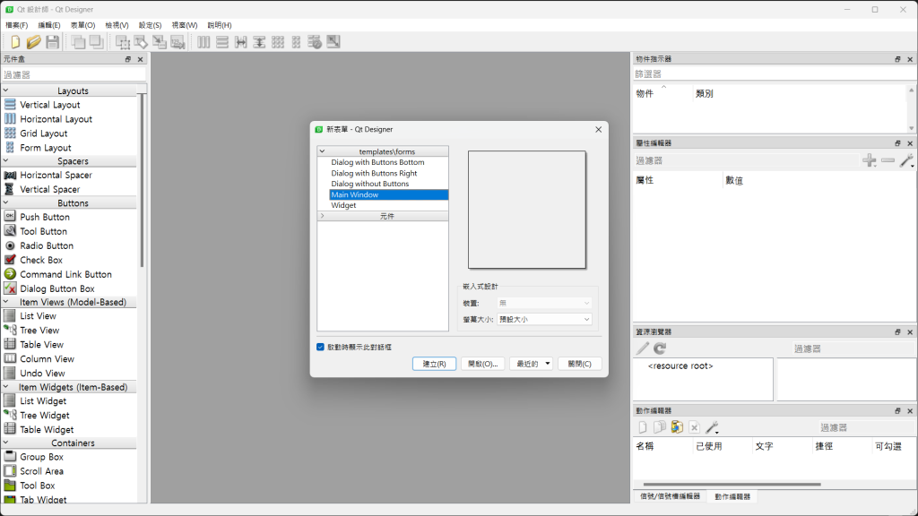Click the Lay Out in Form icon

point(296,41)
